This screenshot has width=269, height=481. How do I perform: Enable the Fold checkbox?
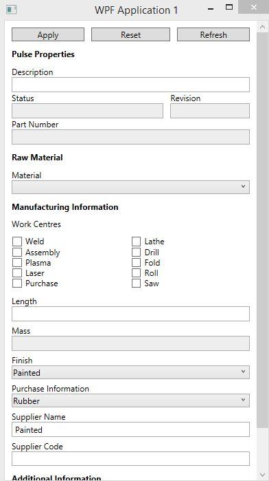(x=136, y=263)
